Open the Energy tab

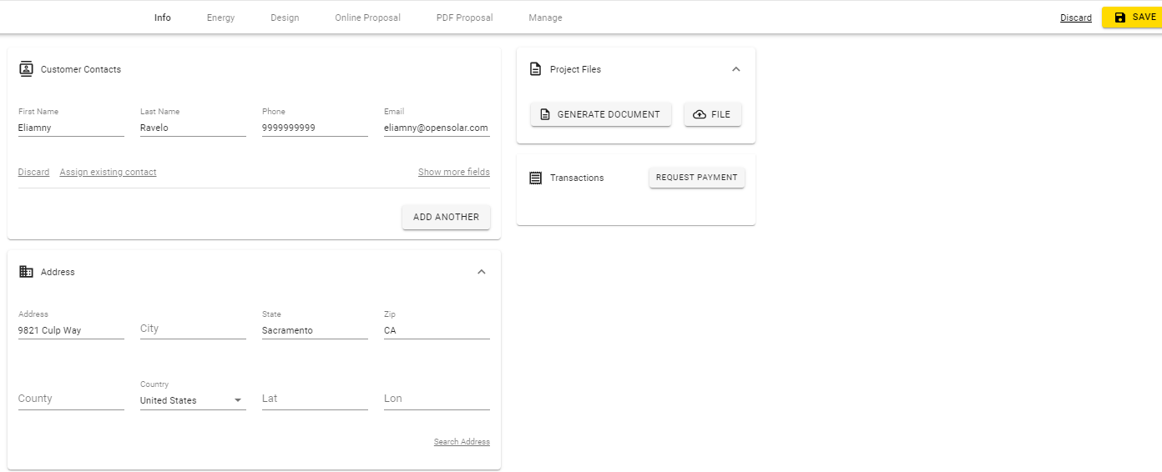(x=220, y=18)
